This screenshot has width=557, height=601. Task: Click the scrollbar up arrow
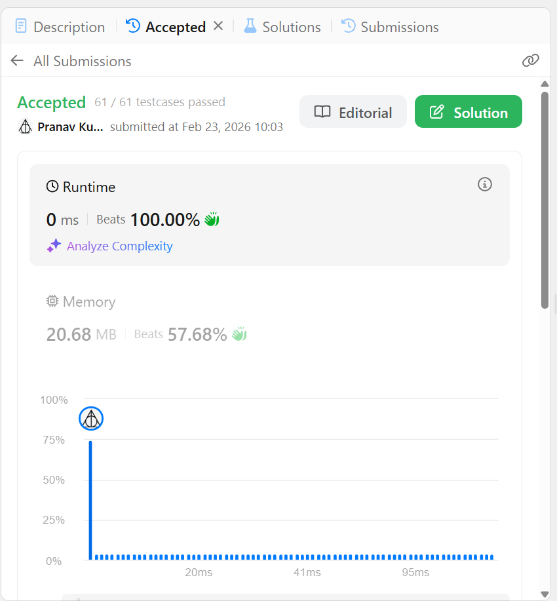(x=545, y=84)
